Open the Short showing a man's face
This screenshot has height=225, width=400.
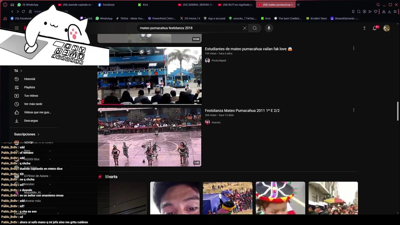175,198
